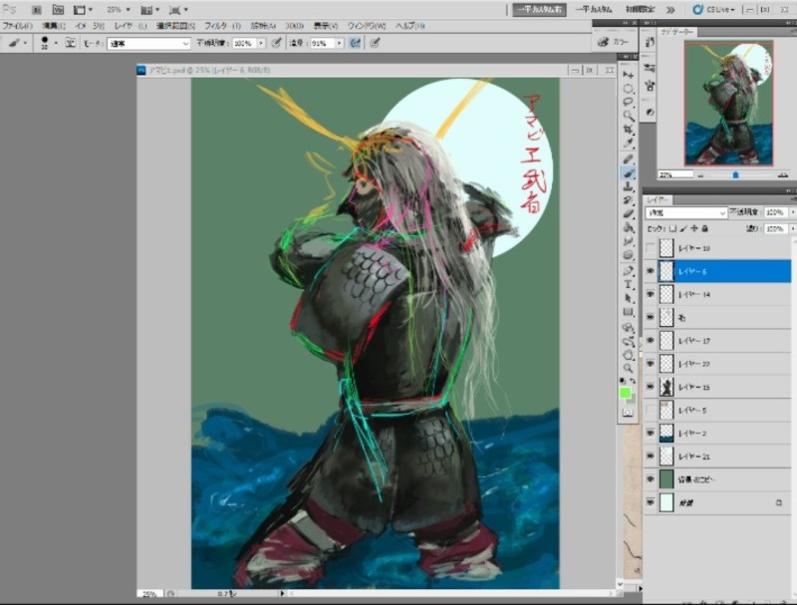Select the Crop tool

coord(629,130)
